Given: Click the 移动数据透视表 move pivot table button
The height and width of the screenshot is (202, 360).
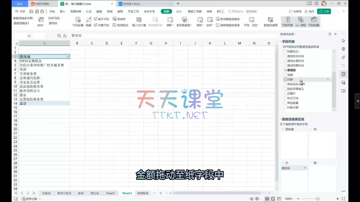Looking at the screenshot, I should [x=228, y=19].
